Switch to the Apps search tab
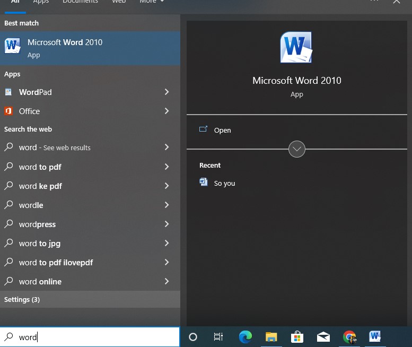This screenshot has width=412, height=347. 41,2
